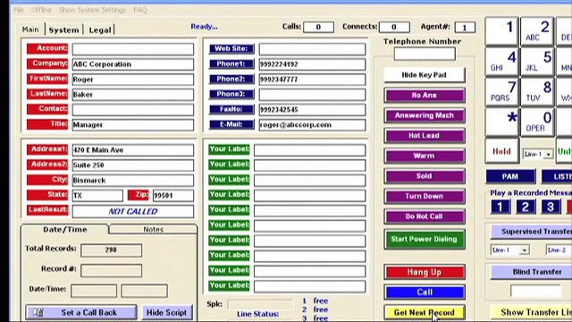This screenshot has height=322, width=572.
Task: Click the FaxNo field 9992342545
Action: [312, 109]
